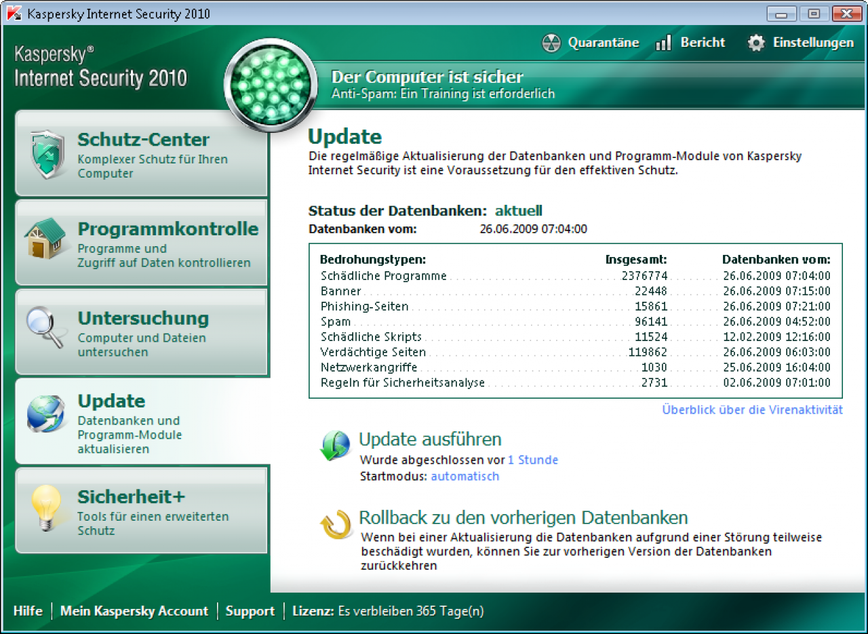Open Einstellungen settings
This screenshot has height=634, width=868.
[x=800, y=43]
